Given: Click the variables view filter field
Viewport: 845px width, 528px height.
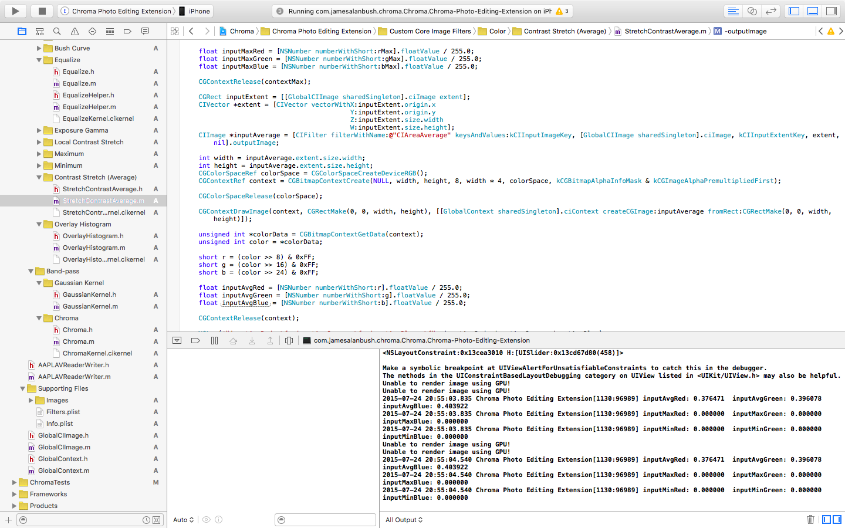Looking at the screenshot, I should (325, 520).
